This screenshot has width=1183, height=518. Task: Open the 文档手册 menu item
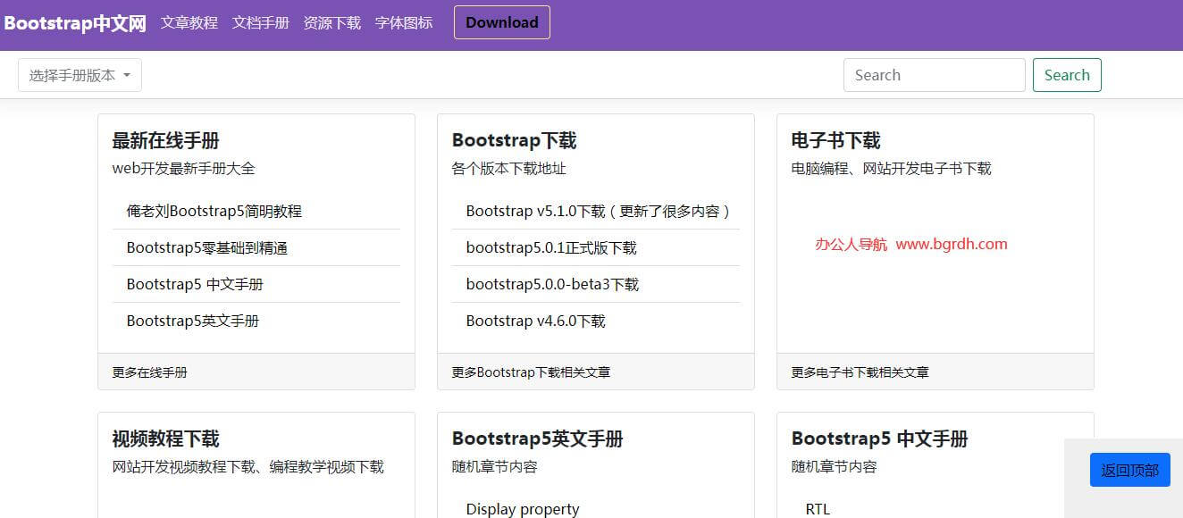coord(260,23)
